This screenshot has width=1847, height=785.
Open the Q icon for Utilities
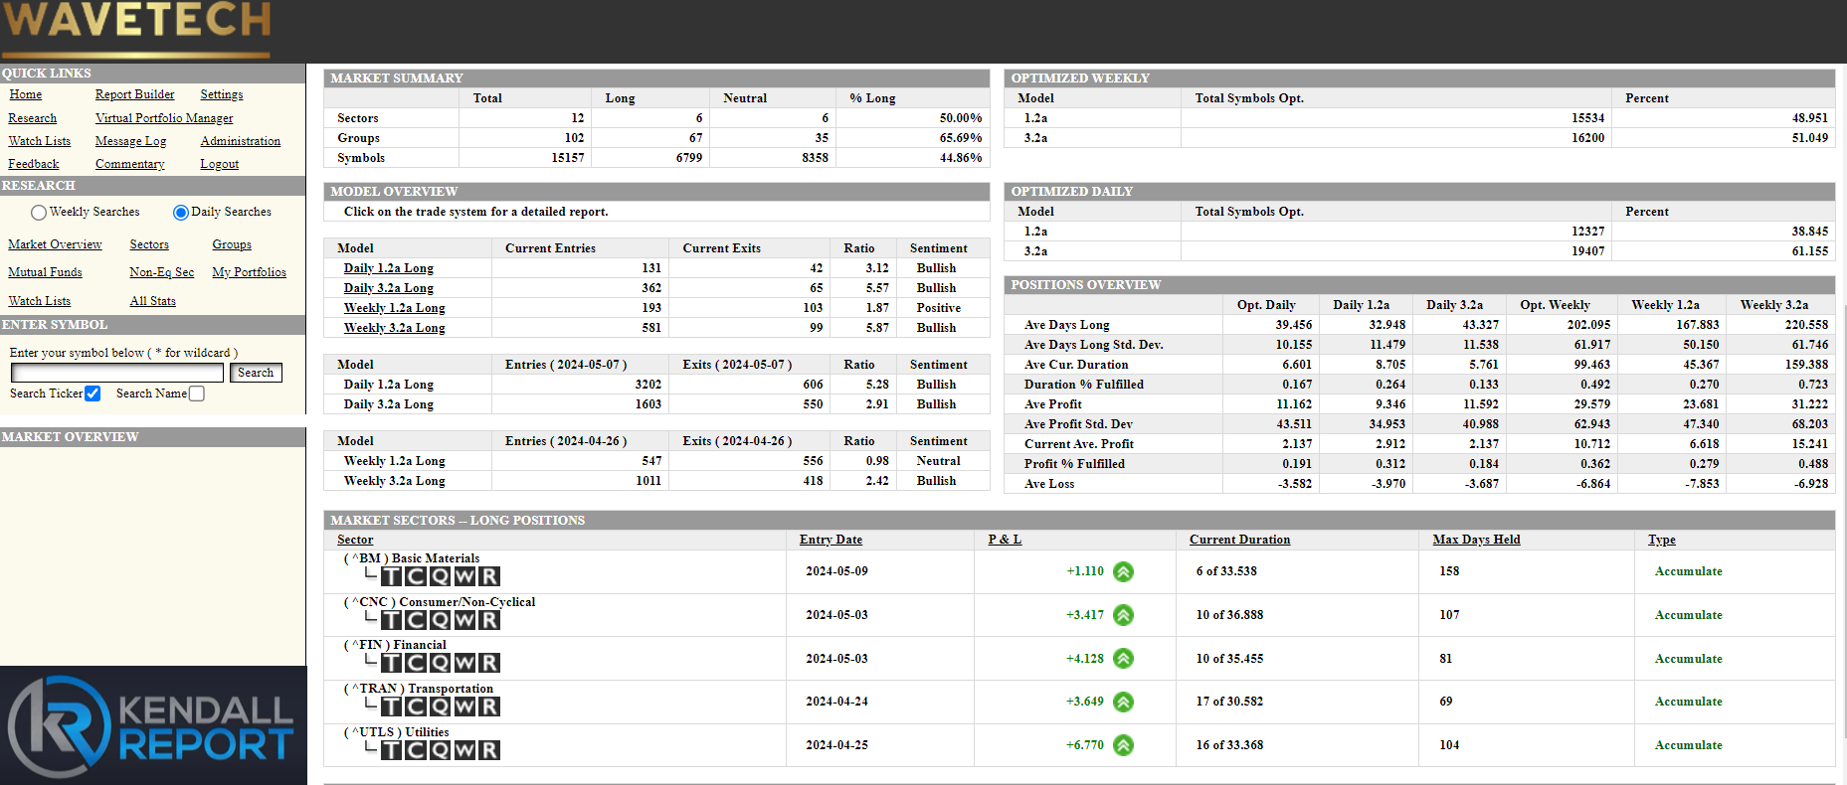(x=440, y=750)
